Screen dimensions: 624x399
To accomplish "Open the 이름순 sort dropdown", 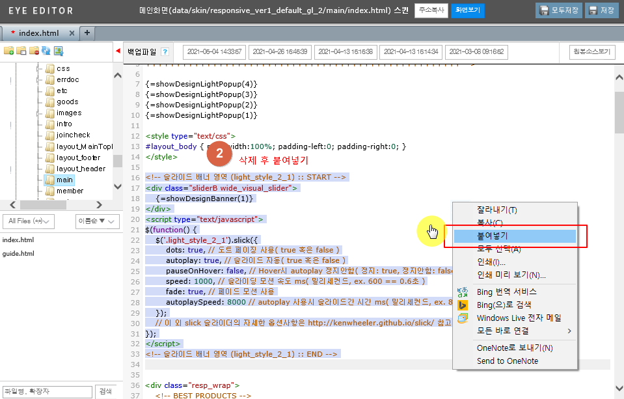I will (97, 221).
